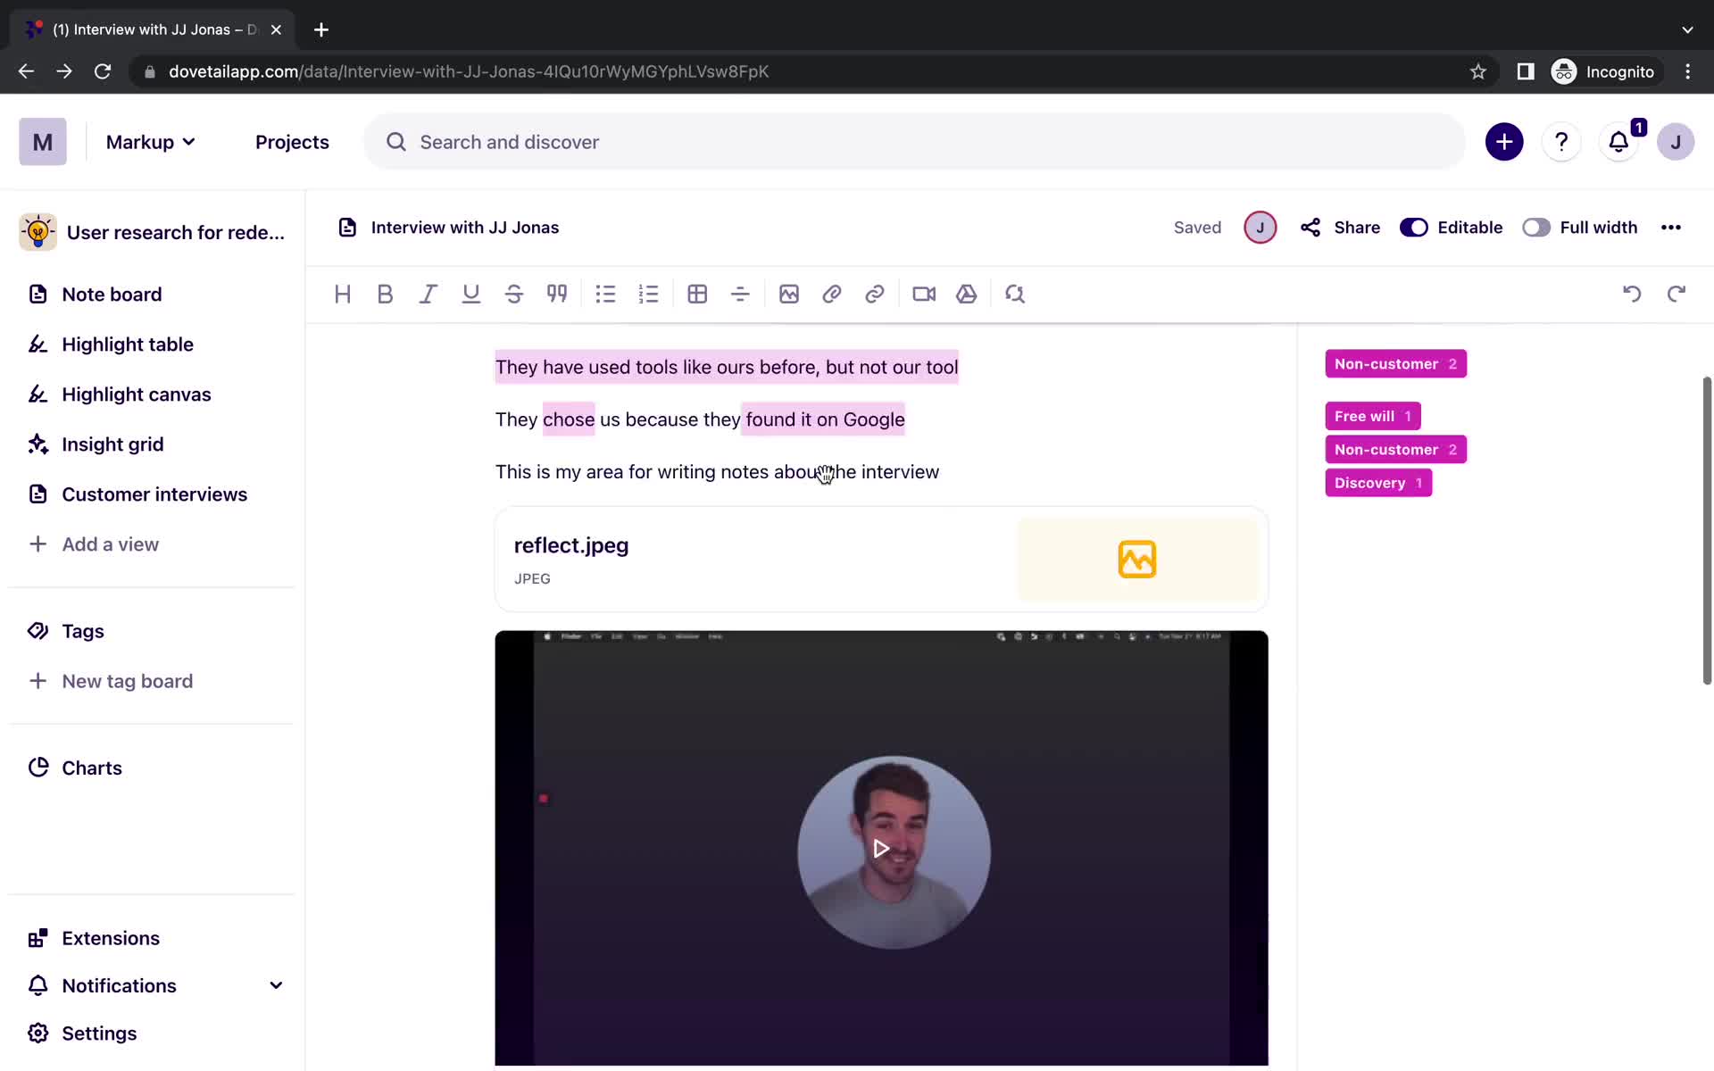Toggle the Full width switch
Image resolution: width=1714 pixels, height=1071 pixels.
(x=1537, y=227)
